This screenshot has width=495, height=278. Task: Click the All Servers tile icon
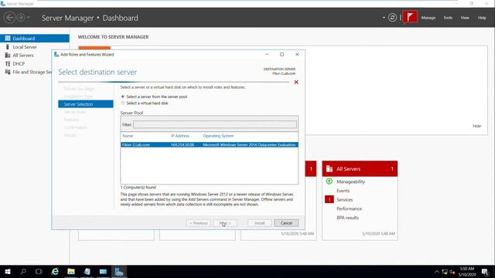[x=329, y=168]
